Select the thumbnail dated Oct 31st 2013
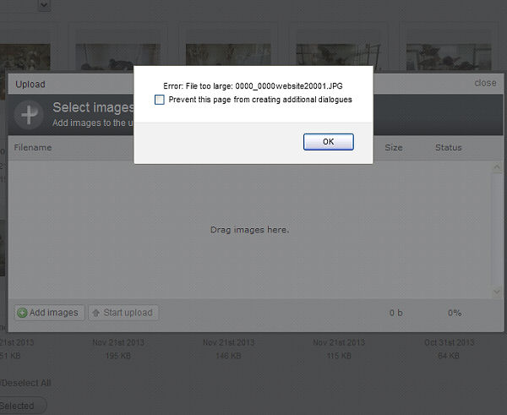Image resolution: width=507 pixels, height=415 pixels. point(449,57)
